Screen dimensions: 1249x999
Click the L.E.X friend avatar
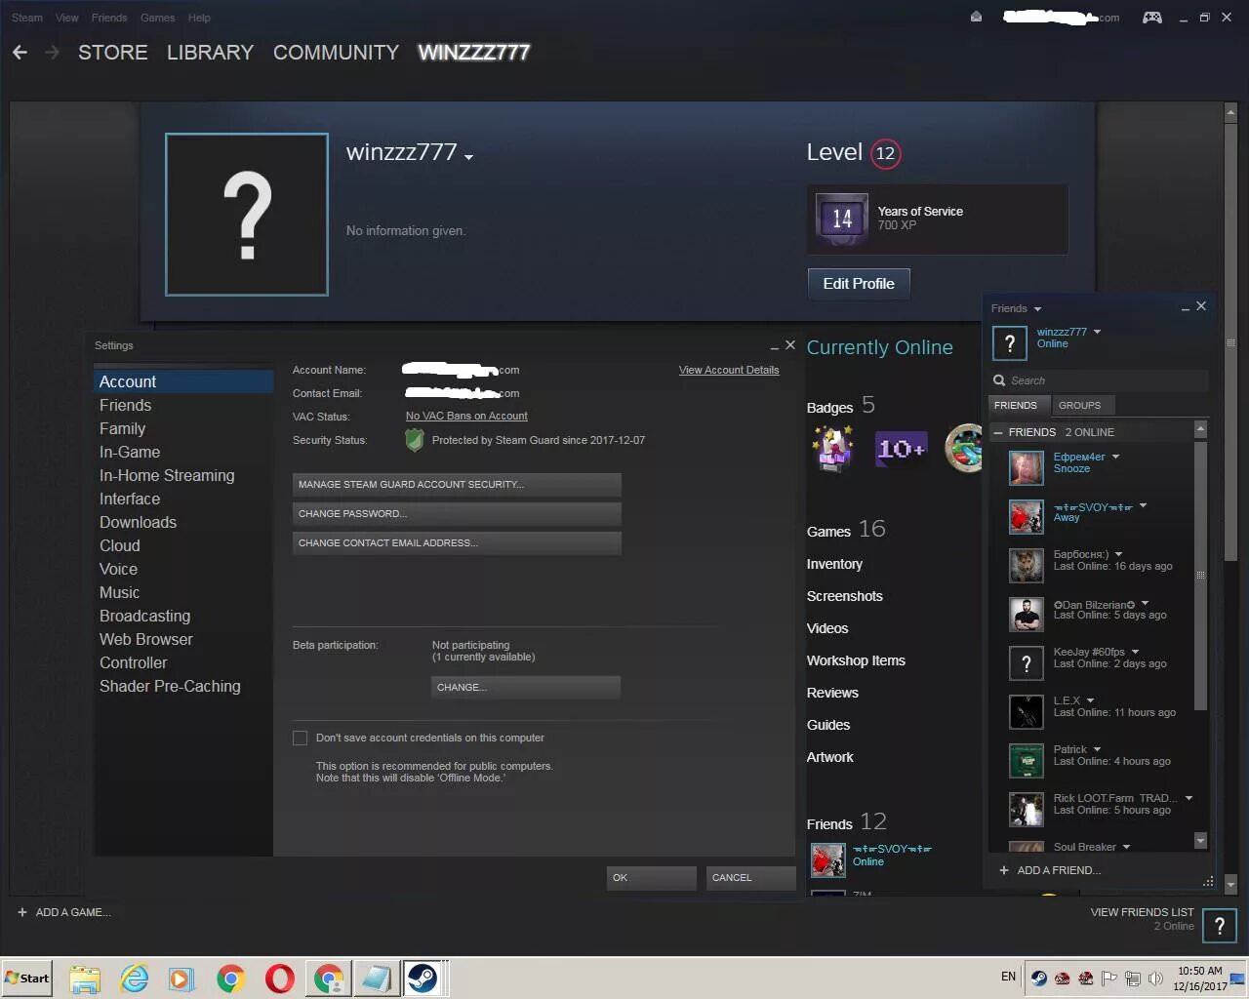click(x=1027, y=712)
